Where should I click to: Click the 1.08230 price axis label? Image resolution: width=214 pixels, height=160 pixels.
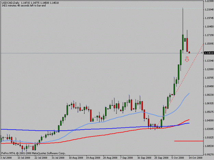pyautogui.click(x=209, y=95)
